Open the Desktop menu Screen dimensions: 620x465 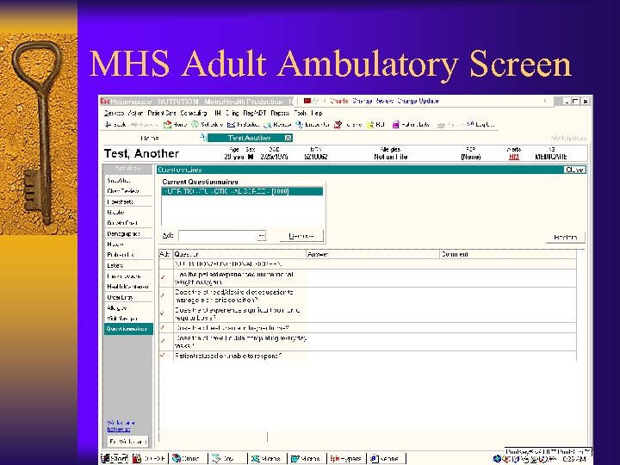[x=114, y=113]
